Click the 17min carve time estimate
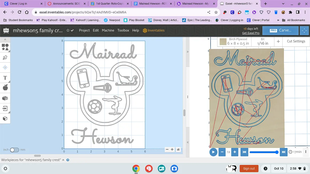 [295, 152]
